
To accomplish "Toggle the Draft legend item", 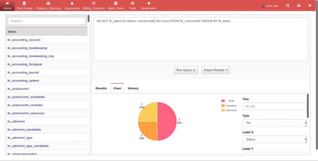I will click(228, 101).
